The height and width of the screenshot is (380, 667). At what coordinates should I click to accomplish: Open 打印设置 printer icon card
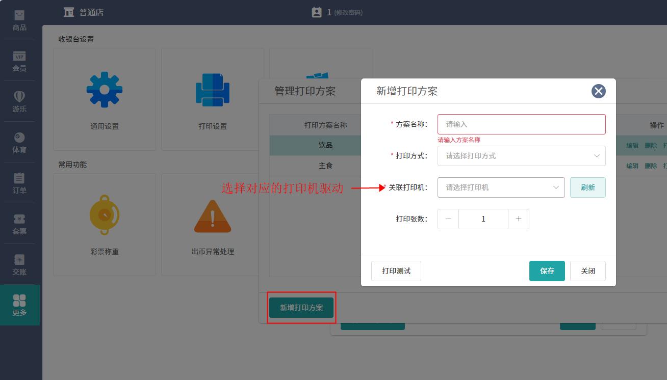tap(213, 99)
